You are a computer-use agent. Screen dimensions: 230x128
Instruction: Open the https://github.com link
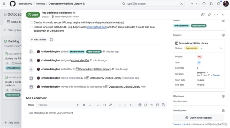pyautogui.click(x=96, y=27)
